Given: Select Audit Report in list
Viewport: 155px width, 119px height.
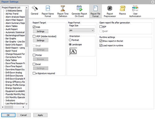Looking at the screenshot, I should [11, 29].
